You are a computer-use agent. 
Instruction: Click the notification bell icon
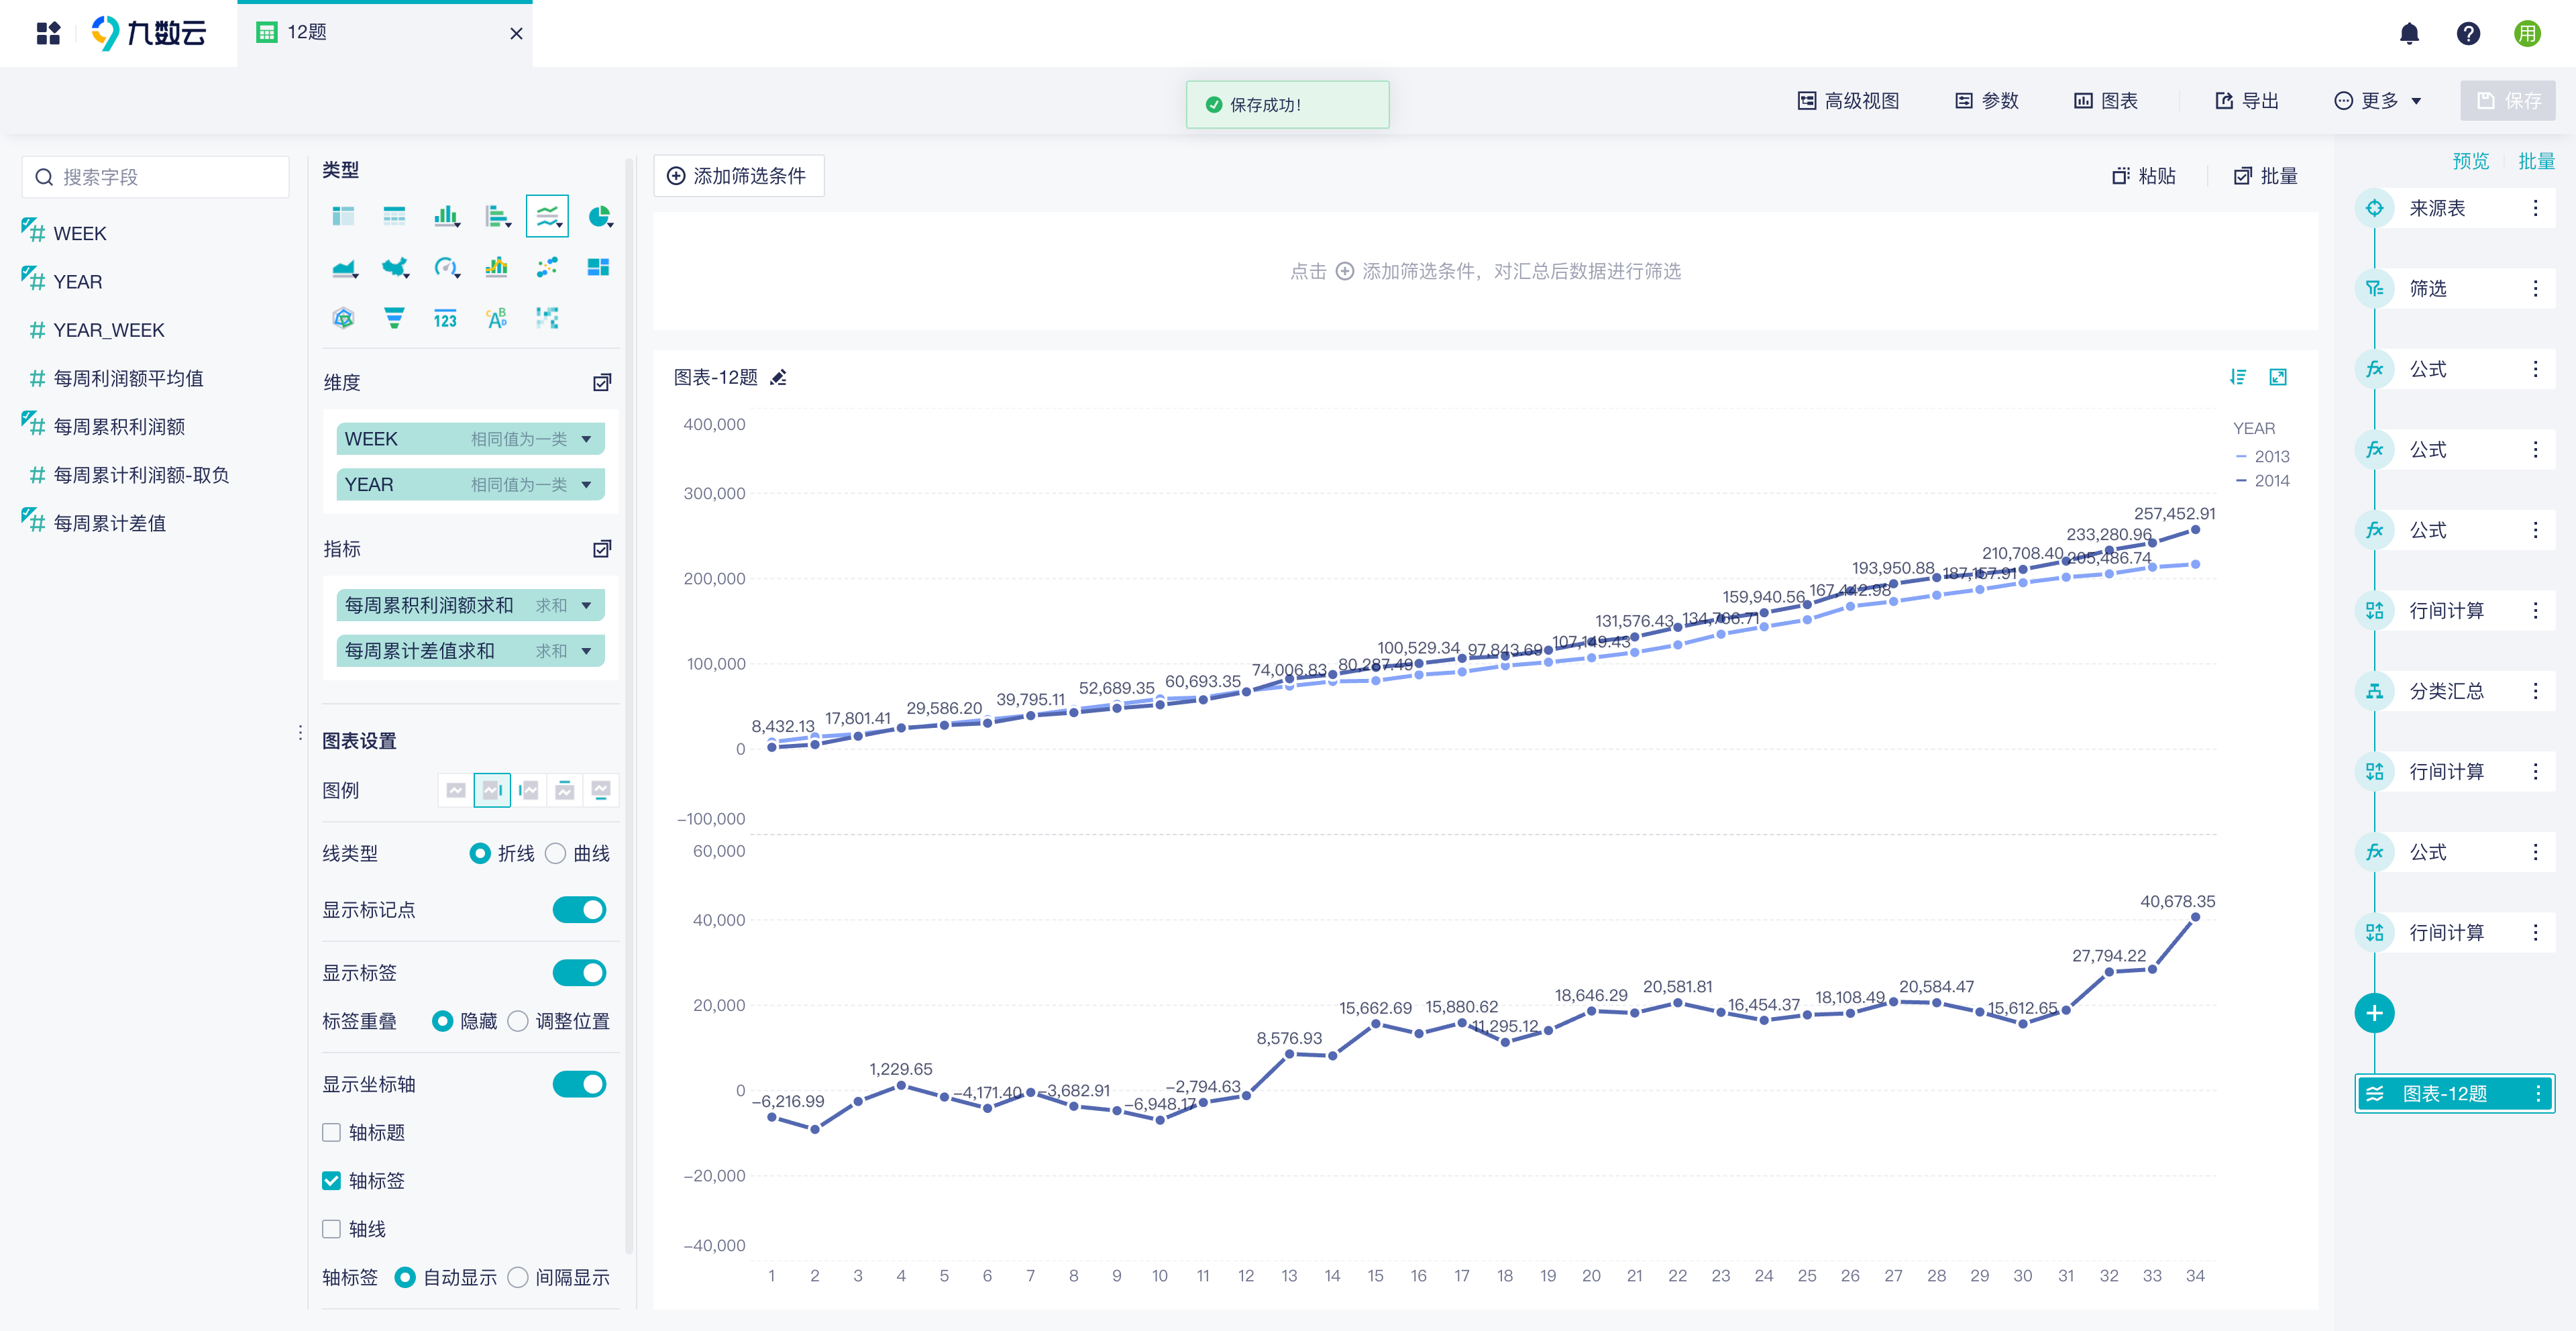[2409, 33]
